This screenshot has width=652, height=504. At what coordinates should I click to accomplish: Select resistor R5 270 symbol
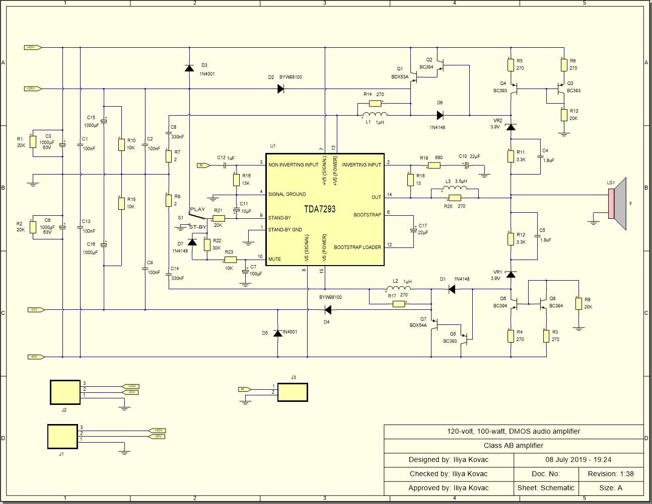[511, 65]
